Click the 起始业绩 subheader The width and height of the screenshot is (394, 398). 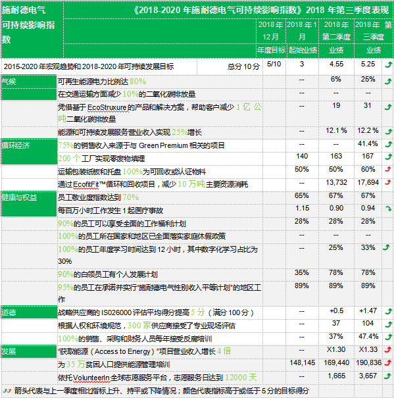tap(303, 50)
